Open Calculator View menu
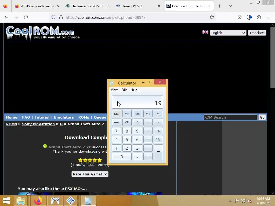The width and height of the screenshot is (275, 206). coord(114,90)
